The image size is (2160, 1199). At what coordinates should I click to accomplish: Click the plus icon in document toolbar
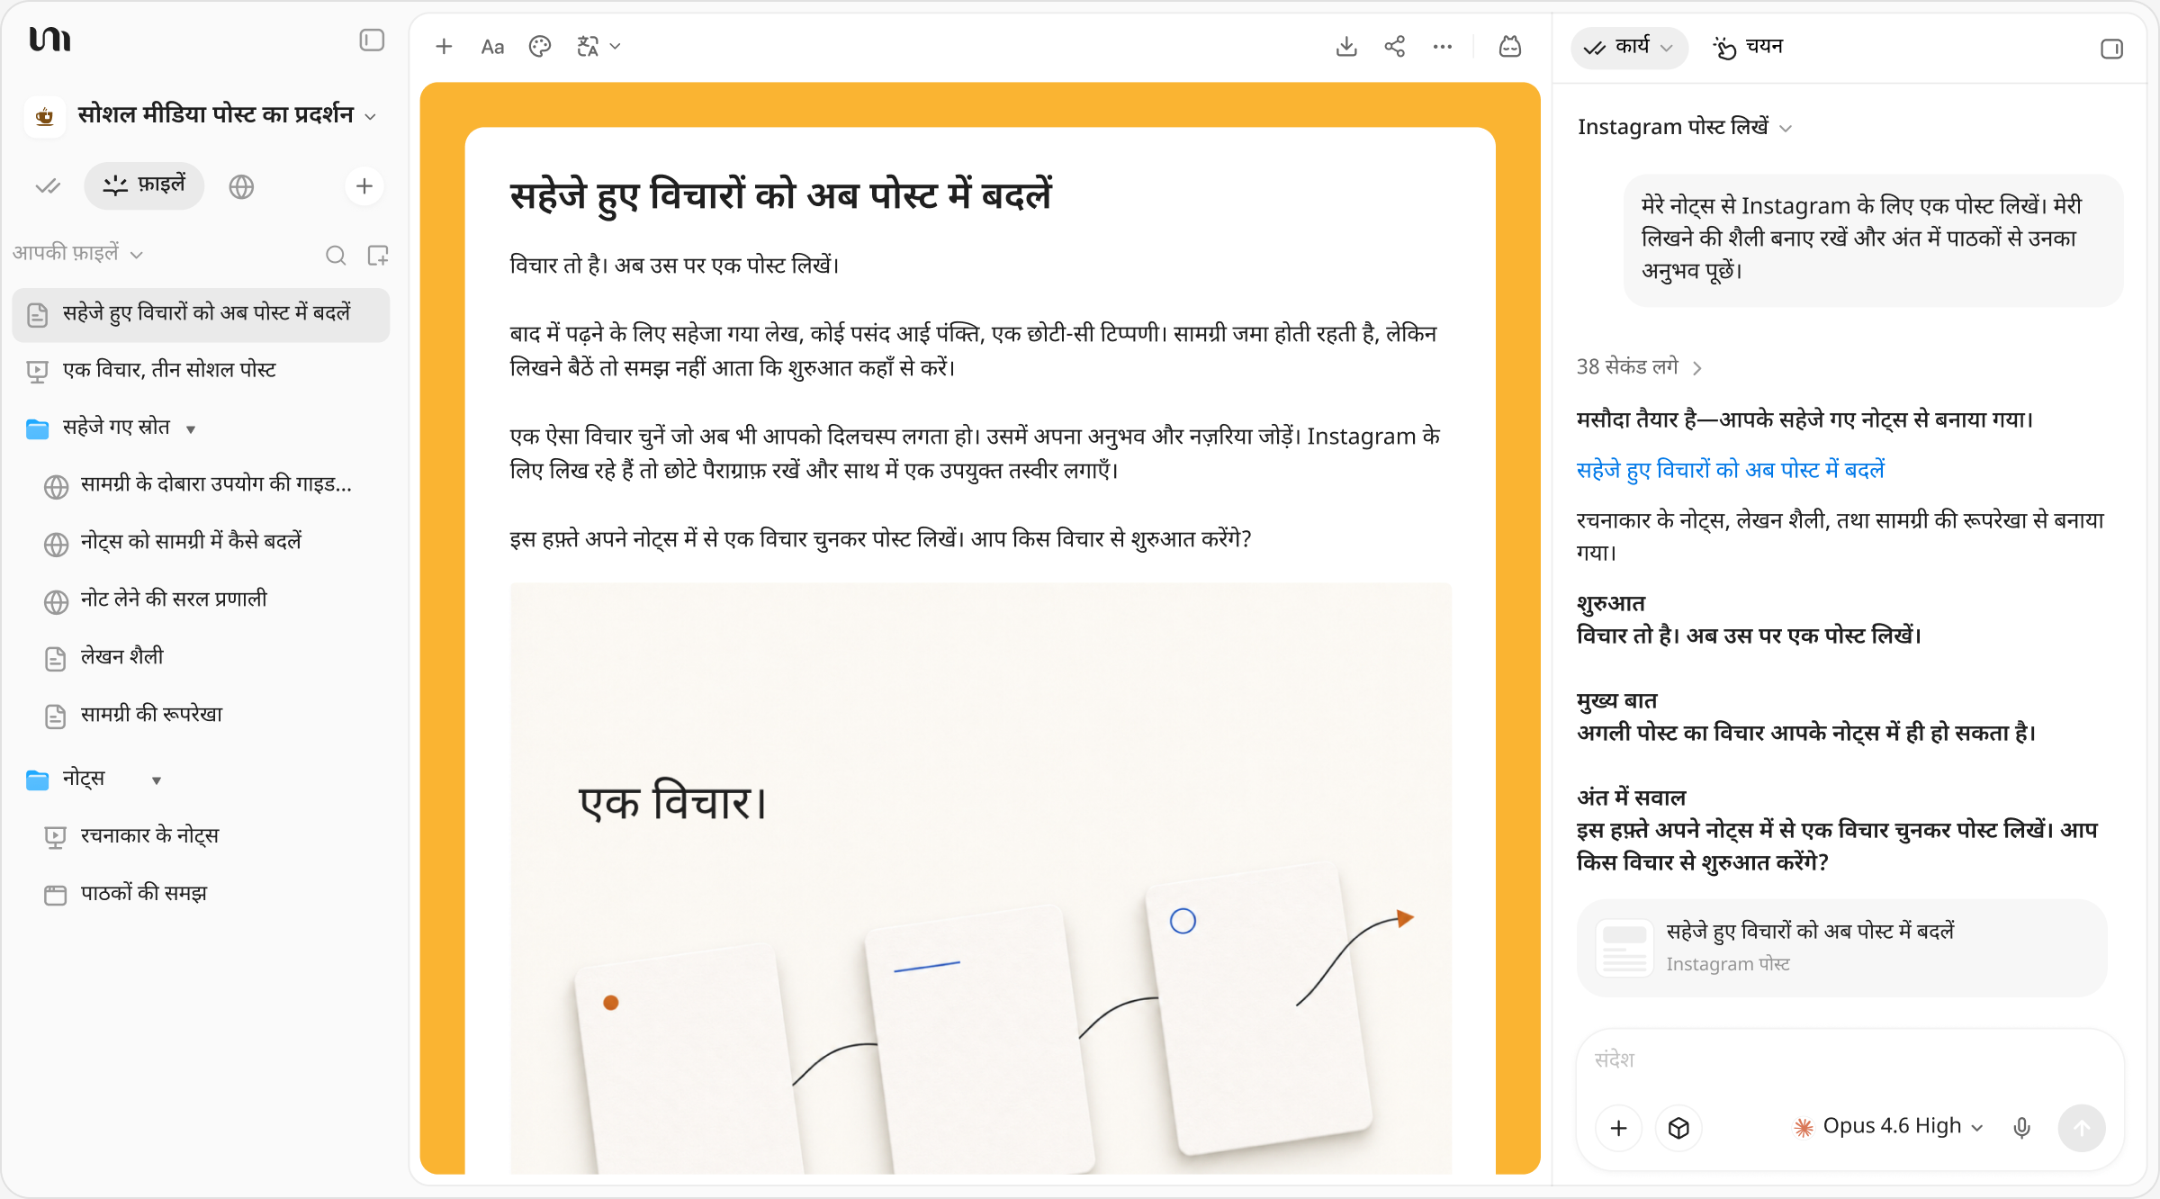click(444, 47)
